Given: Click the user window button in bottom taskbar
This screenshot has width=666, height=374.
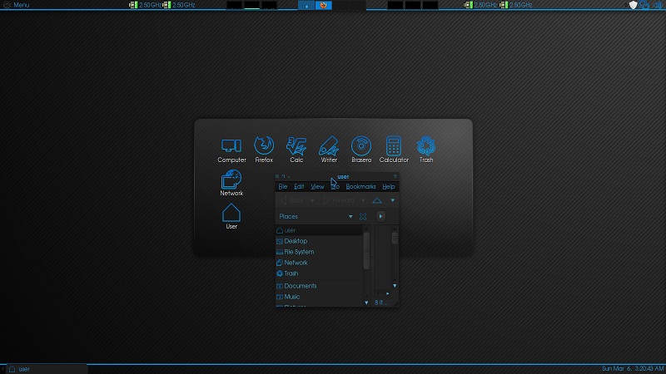Looking at the screenshot, I should (47, 369).
